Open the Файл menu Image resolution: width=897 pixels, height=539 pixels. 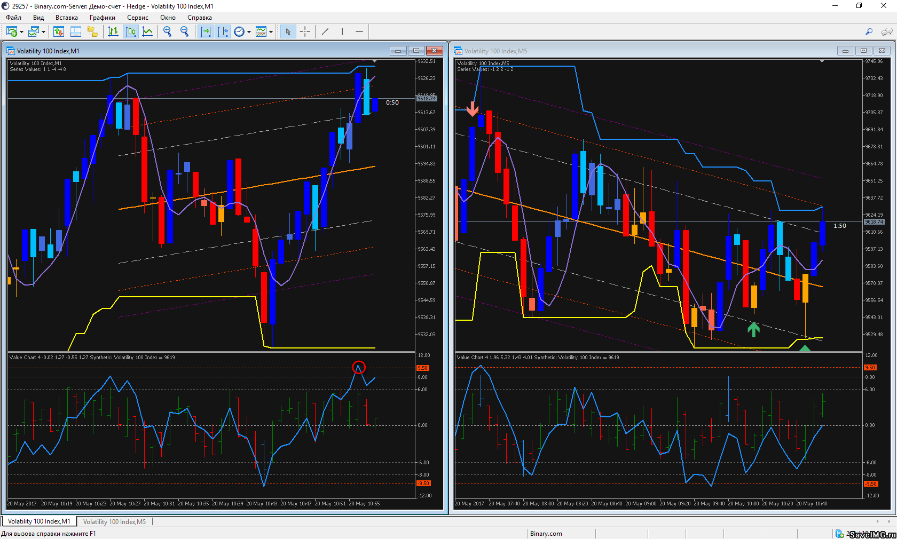[14, 18]
